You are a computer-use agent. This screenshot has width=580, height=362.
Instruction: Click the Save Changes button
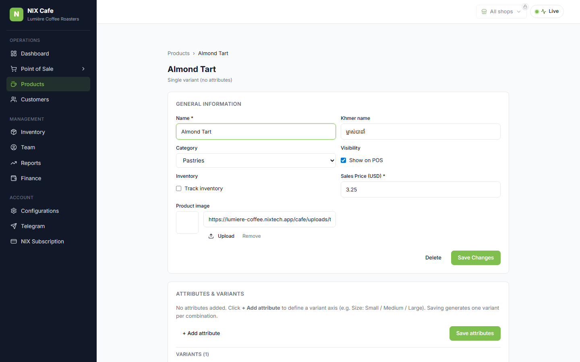[476, 258]
